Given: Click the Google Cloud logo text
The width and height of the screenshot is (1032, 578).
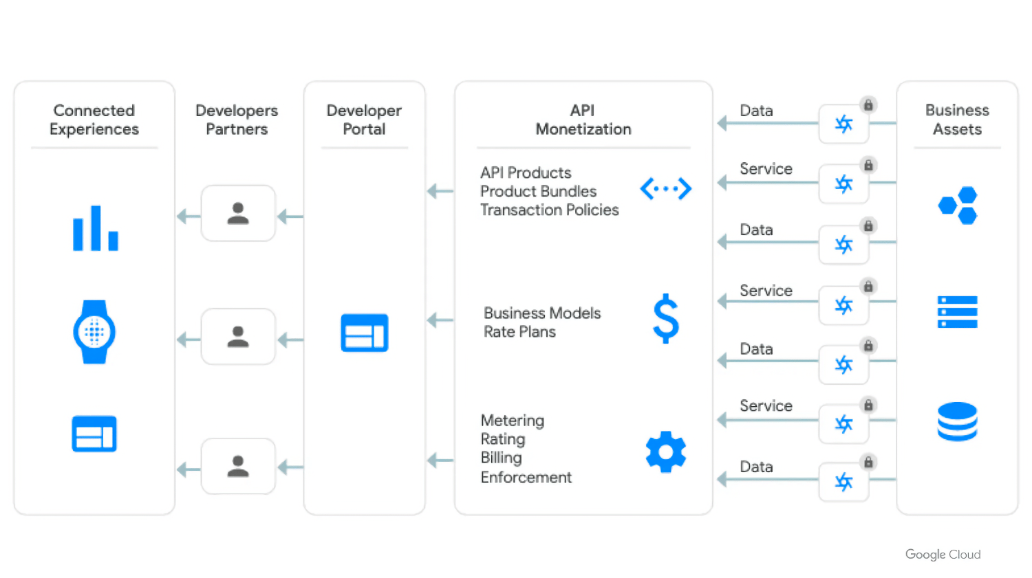Looking at the screenshot, I should 943,555.
